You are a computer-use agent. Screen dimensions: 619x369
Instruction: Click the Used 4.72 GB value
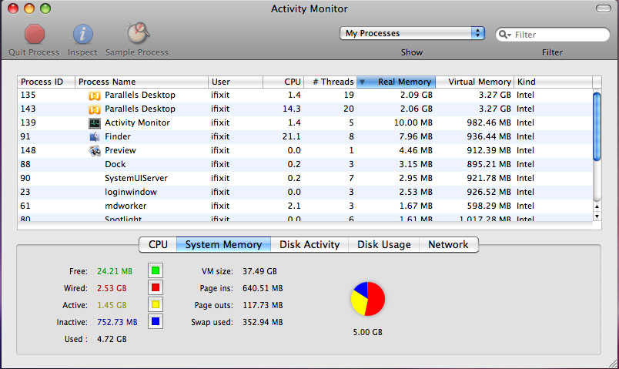click(112, 340)
